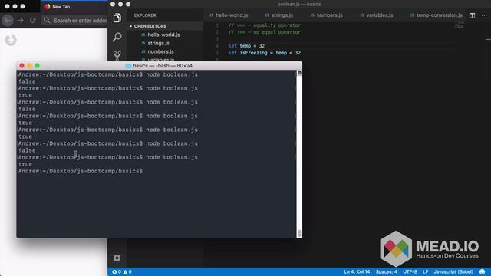This screenshot has width=491, height=276.
Task: Click the terminal window vertical scrollbar
Action: [299, 153]
